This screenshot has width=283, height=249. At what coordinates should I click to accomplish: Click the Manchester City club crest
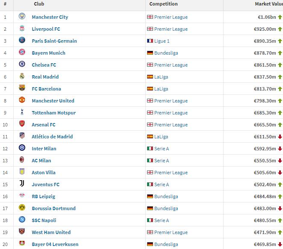click(22, 17)
